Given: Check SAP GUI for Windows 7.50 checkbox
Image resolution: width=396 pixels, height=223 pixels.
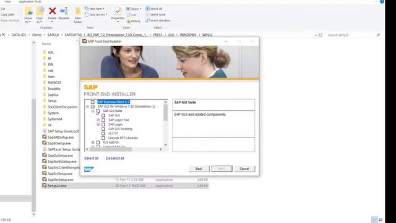Looking at the screenshot, I should tap(93, 107).
